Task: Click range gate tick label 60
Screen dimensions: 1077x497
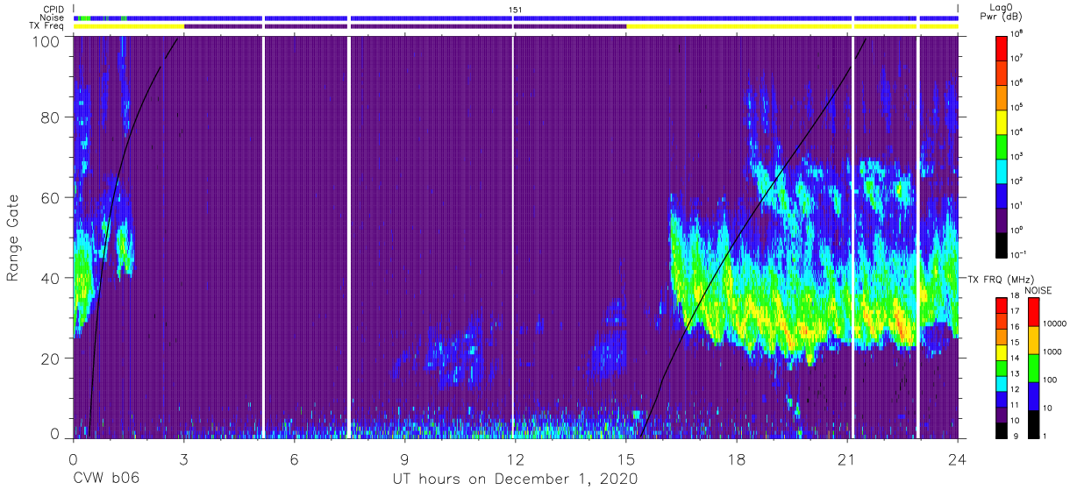Action: click(52, 197)
